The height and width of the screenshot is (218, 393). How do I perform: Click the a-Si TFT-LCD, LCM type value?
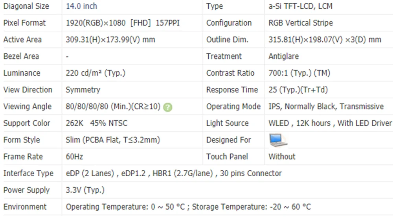301,6
